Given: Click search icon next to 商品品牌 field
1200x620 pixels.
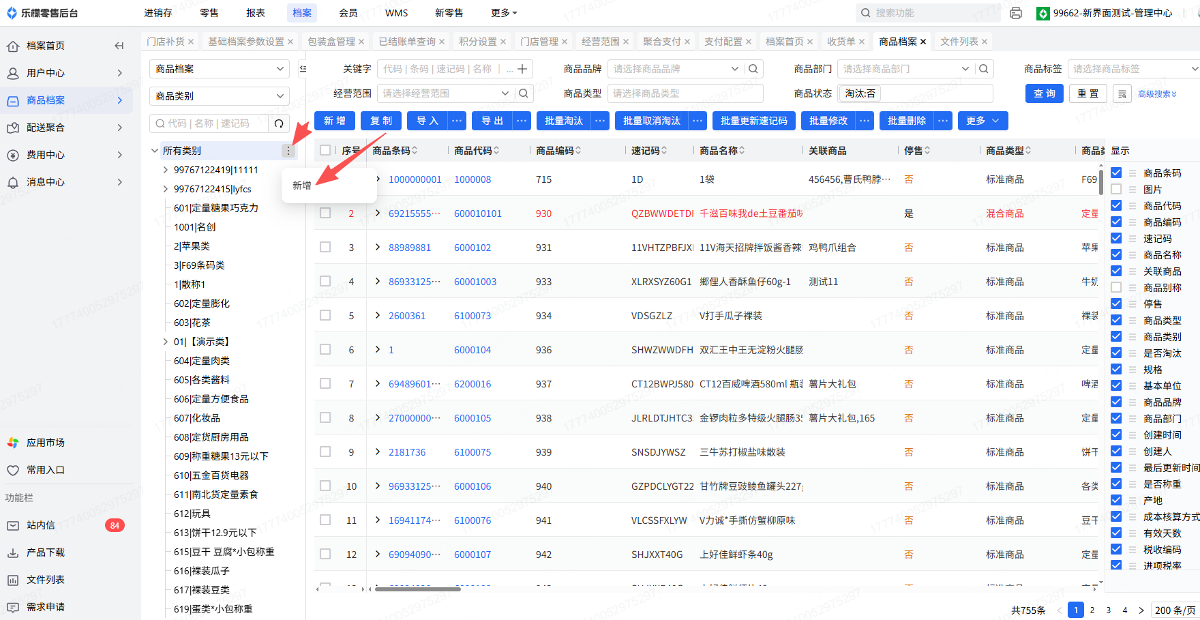Looking at the screenshot, I should [753, 69].
